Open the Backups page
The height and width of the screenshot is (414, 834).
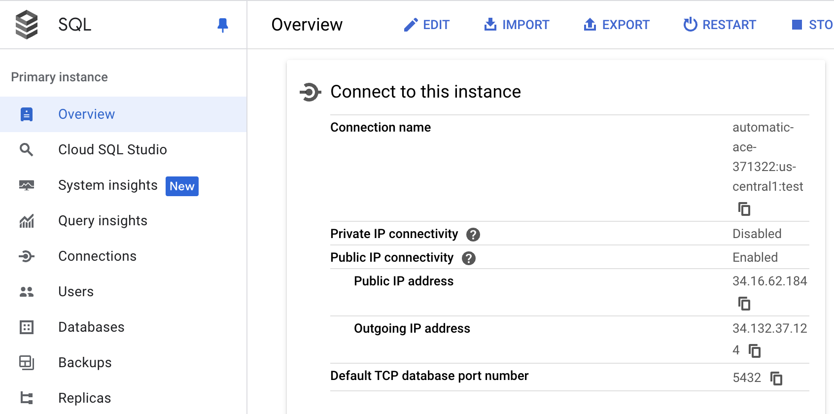(x=85, y=363)
